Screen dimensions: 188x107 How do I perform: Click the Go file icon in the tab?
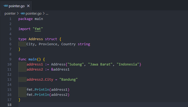click(x=6, y=6)
